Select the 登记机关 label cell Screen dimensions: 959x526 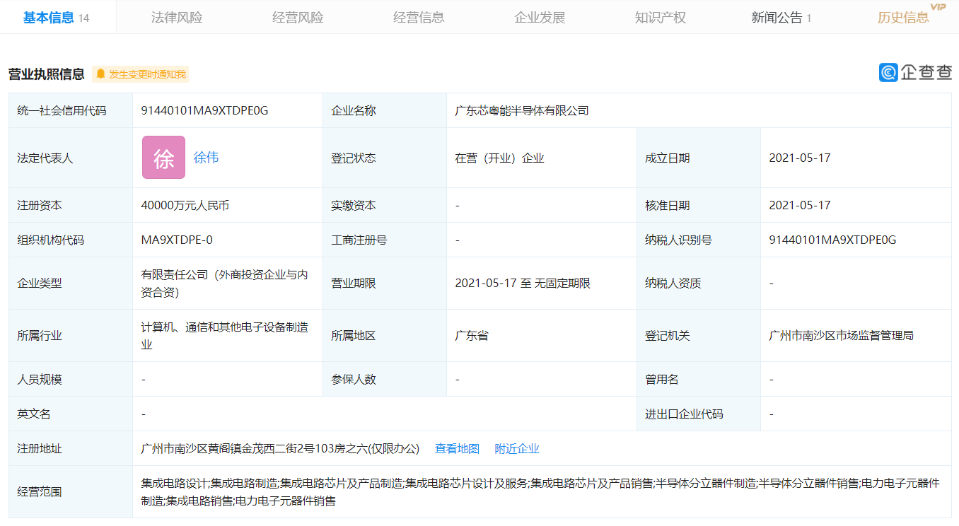tap(699, 335)
